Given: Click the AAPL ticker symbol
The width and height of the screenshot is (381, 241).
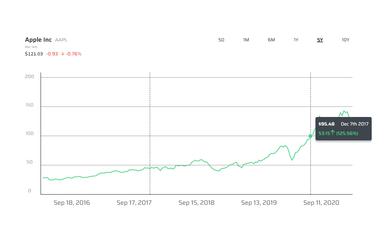Looking at the screenshot, I should coord(61,39).
